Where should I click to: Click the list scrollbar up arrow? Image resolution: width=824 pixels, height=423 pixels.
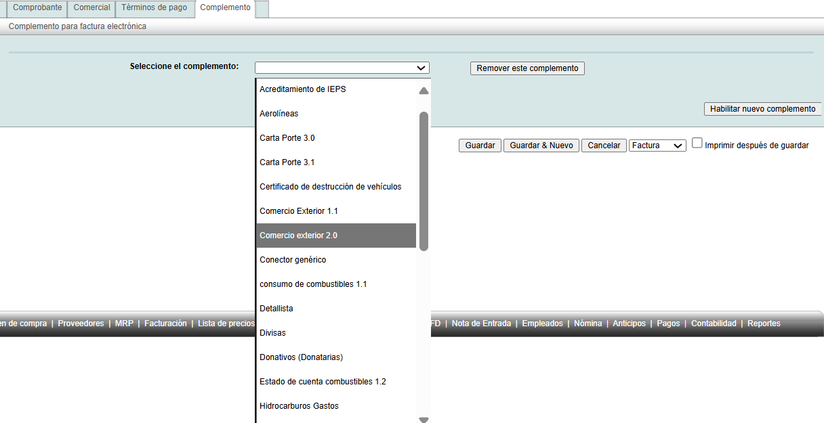(424, 91)
